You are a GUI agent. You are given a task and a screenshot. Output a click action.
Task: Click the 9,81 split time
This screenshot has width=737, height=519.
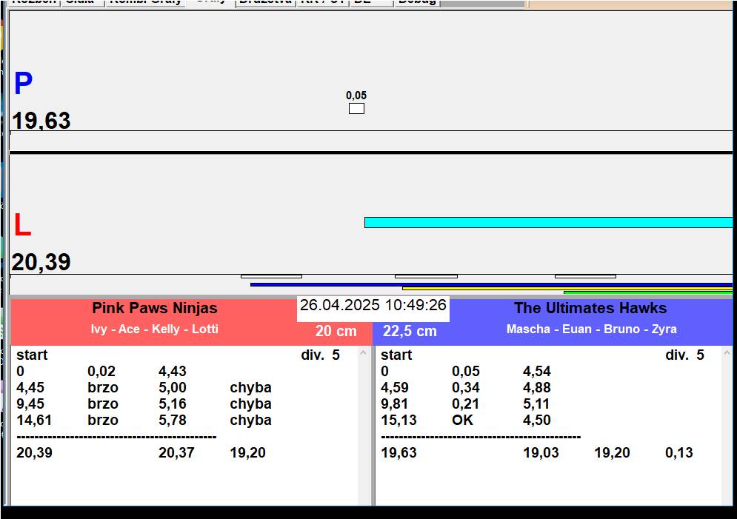point(394,404)
